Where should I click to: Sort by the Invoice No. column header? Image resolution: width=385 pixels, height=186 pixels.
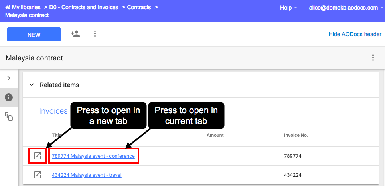(x=296, y=135)
